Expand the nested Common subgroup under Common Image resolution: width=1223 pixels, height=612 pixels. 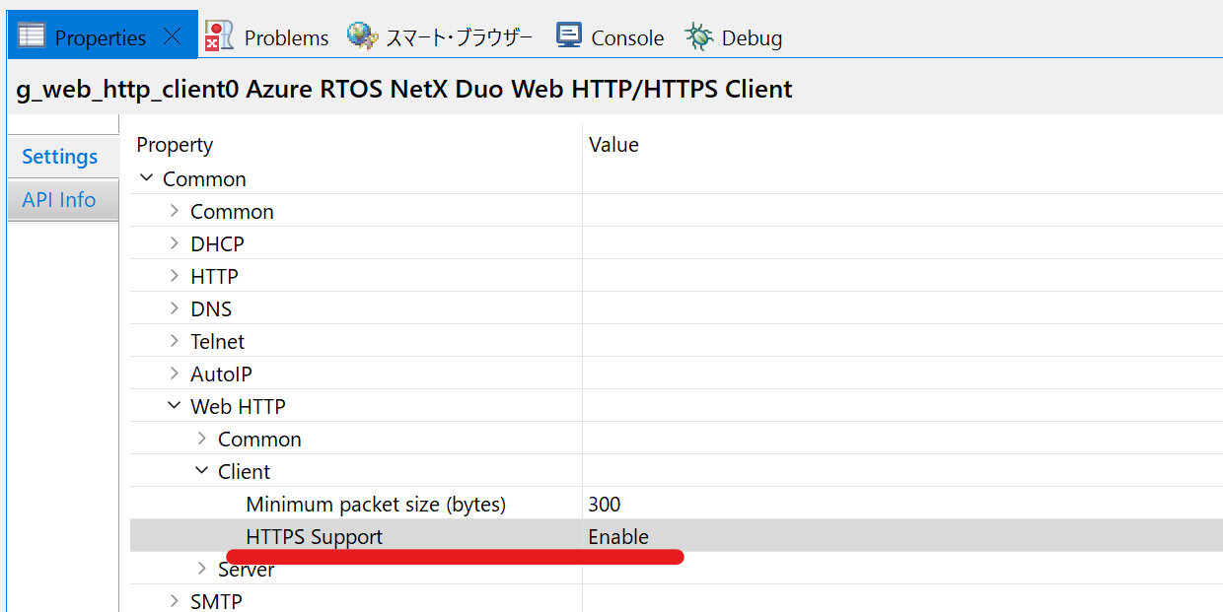(175, 211)
